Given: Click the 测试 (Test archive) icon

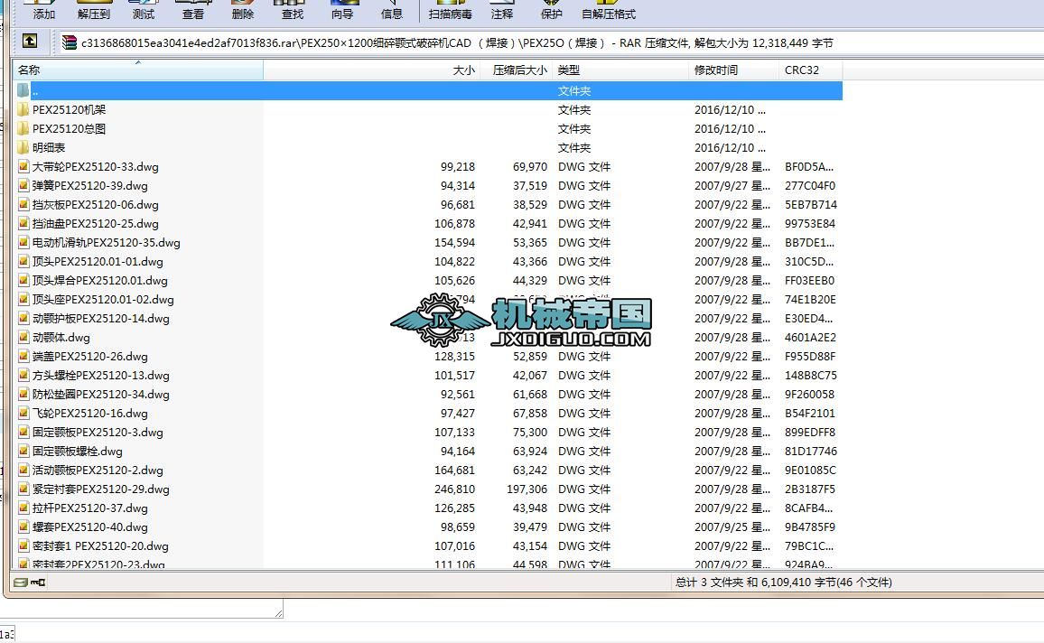Looking at the screenshot, I should 142,11.
